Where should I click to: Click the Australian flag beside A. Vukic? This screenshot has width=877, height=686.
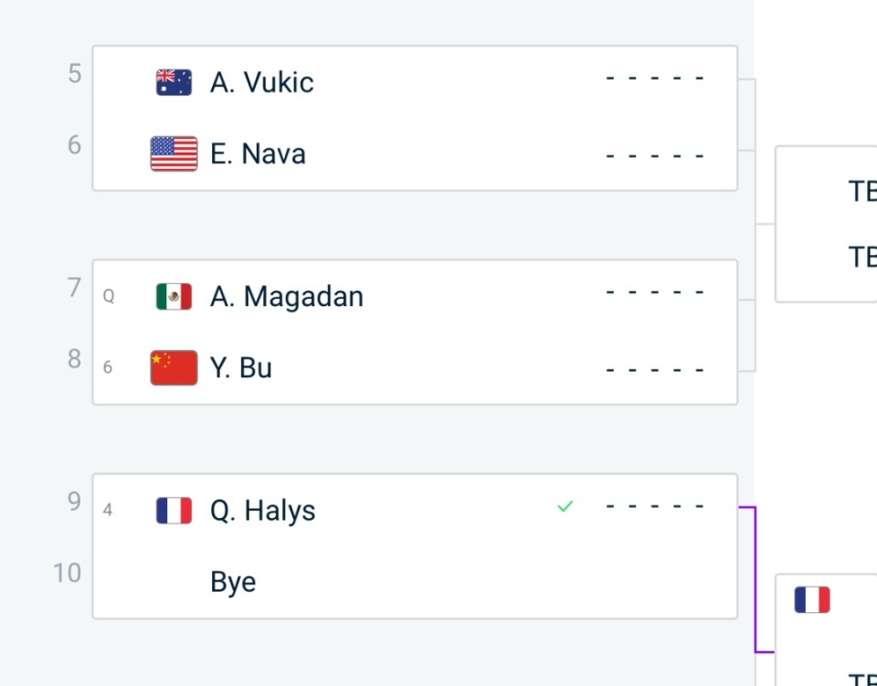(174, 82)
